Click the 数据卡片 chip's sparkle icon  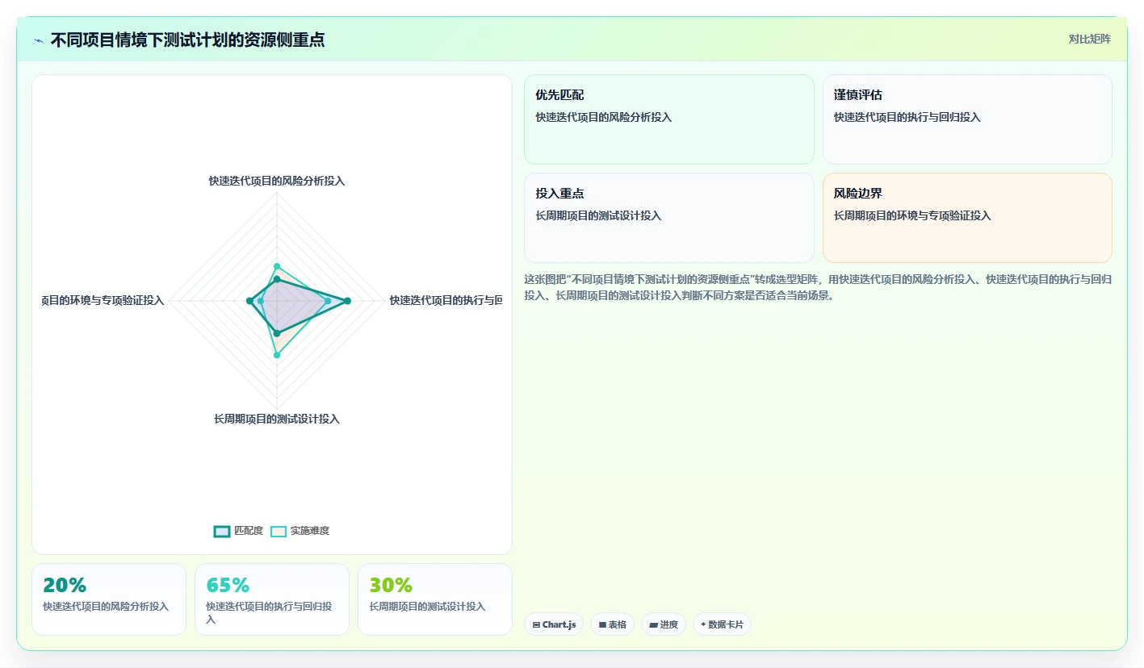(703, 624)
